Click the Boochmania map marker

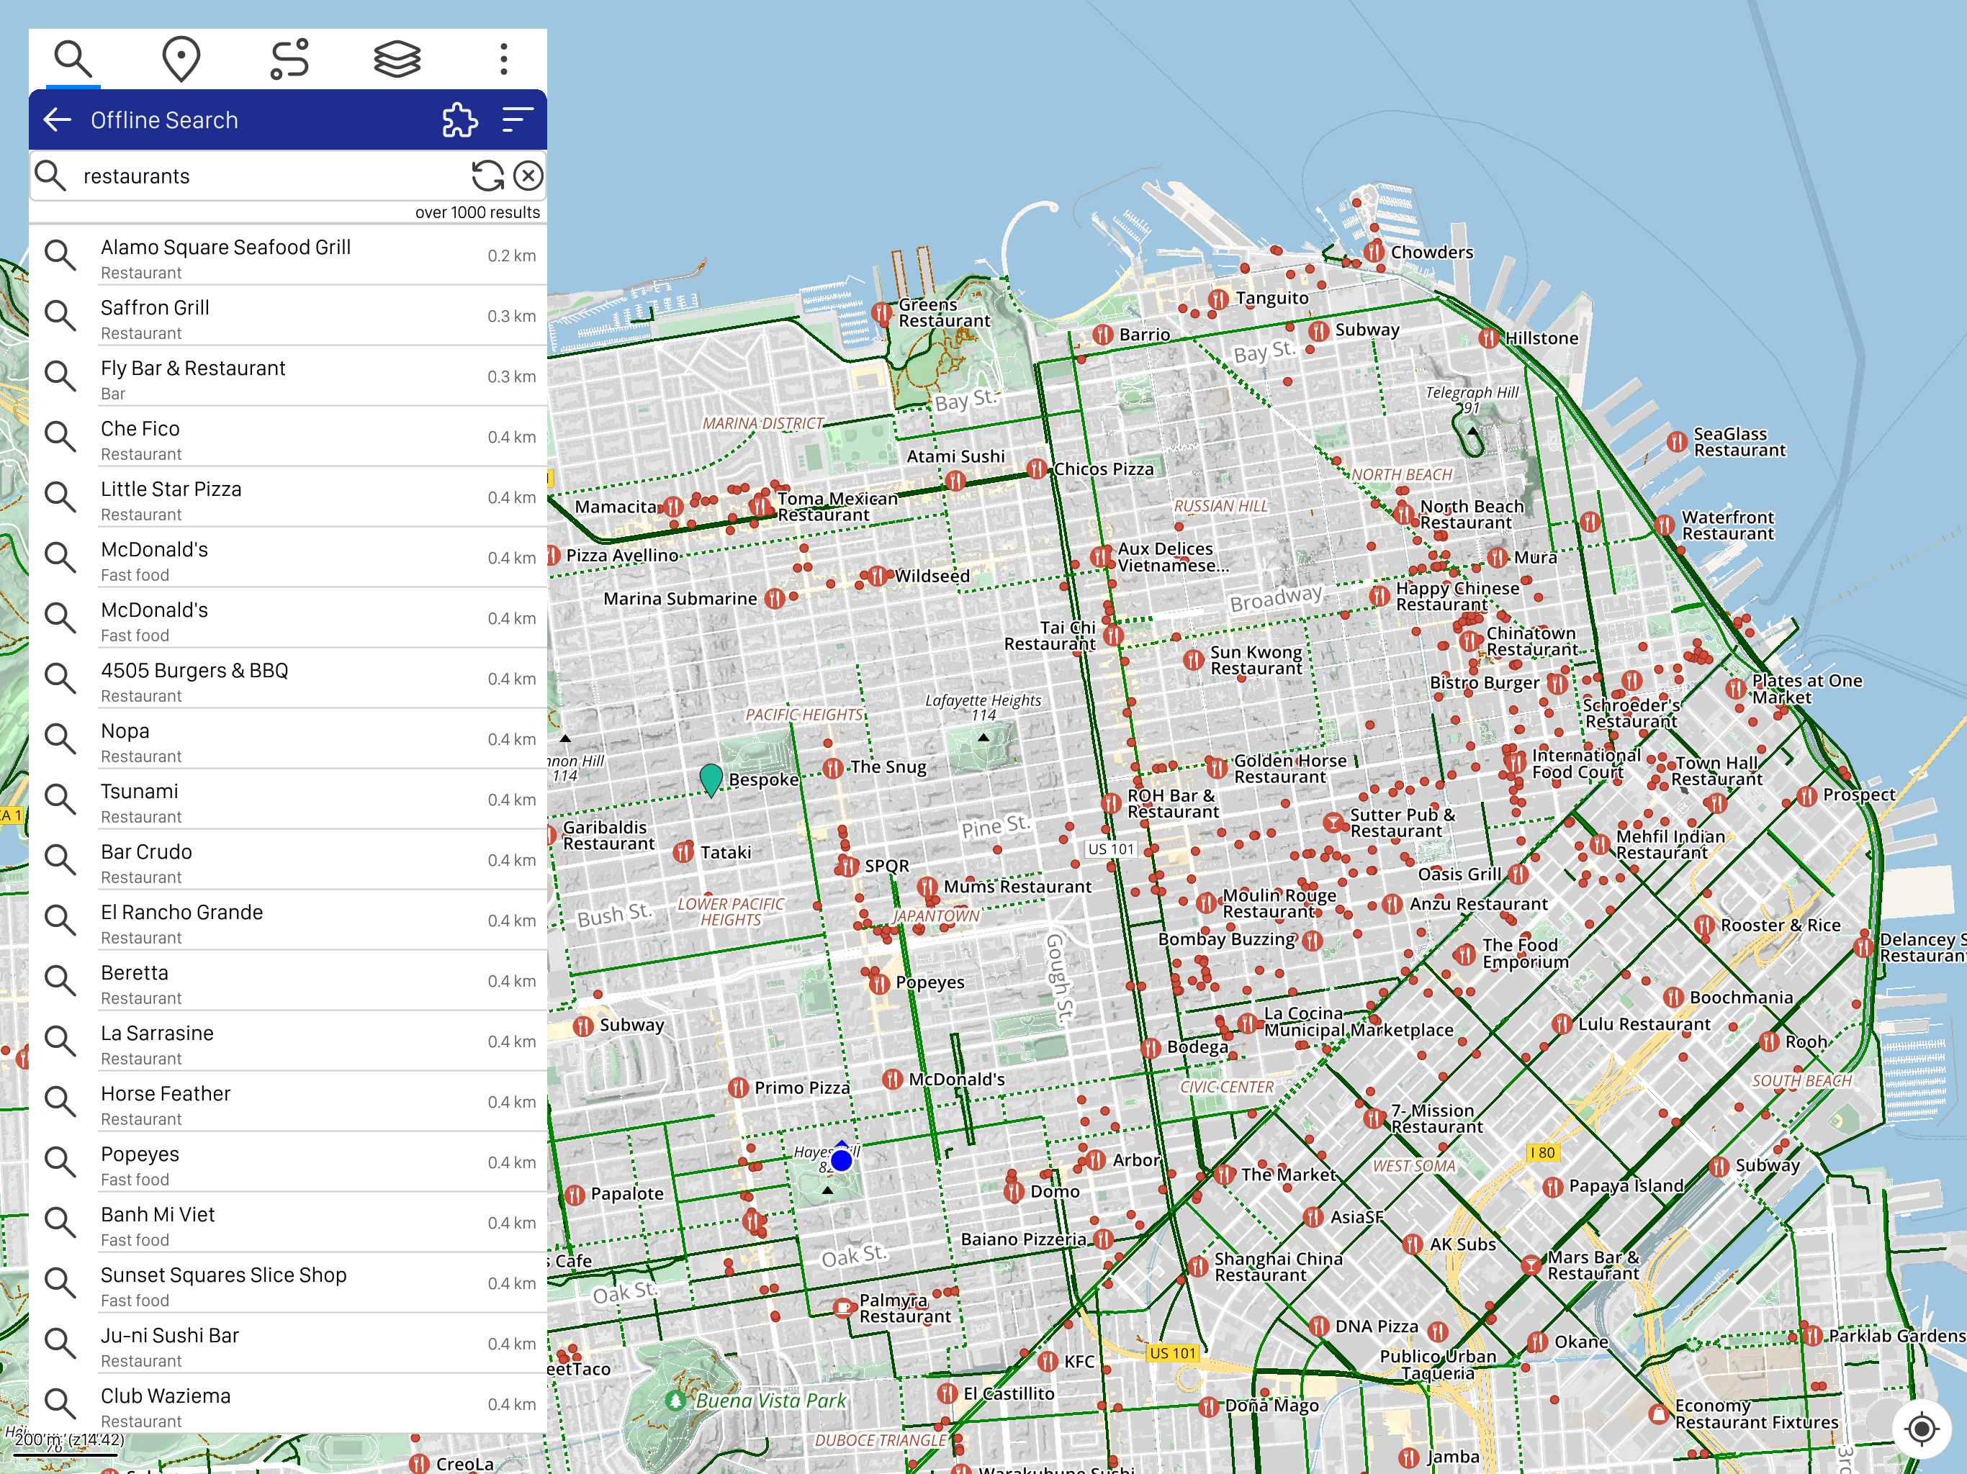coord(1673,998)
